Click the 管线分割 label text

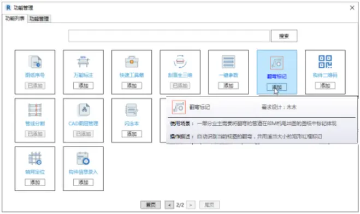(35, 124)
